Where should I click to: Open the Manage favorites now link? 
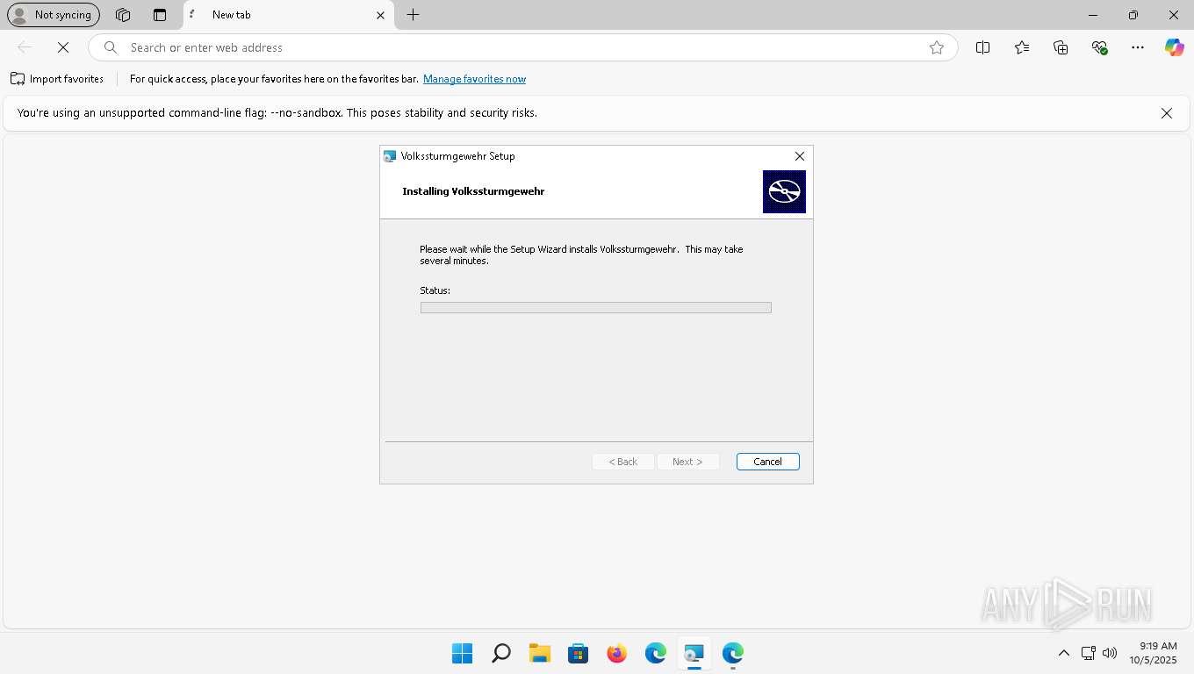(x=474, y=79)
